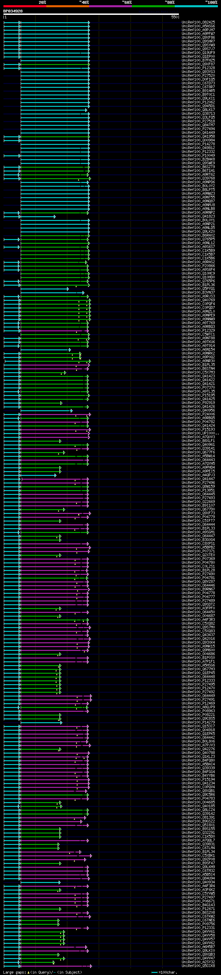
Task: Click hit label UniRef100_Q39141
Action: pyautogui.click(x=198, y=449)
